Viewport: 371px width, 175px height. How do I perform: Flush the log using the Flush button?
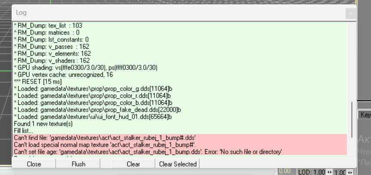point(79,164)
